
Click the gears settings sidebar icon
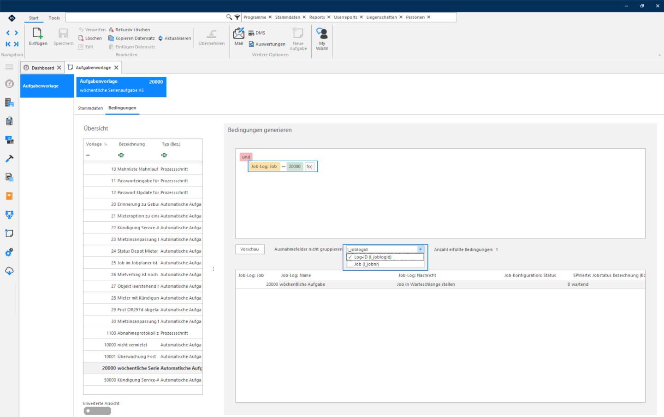click(x=9, y=252)
